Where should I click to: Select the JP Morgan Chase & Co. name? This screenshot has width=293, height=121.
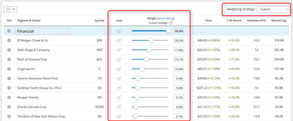point(33,40)
